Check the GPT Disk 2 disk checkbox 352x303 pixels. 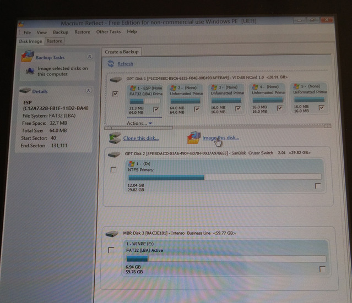113,169
